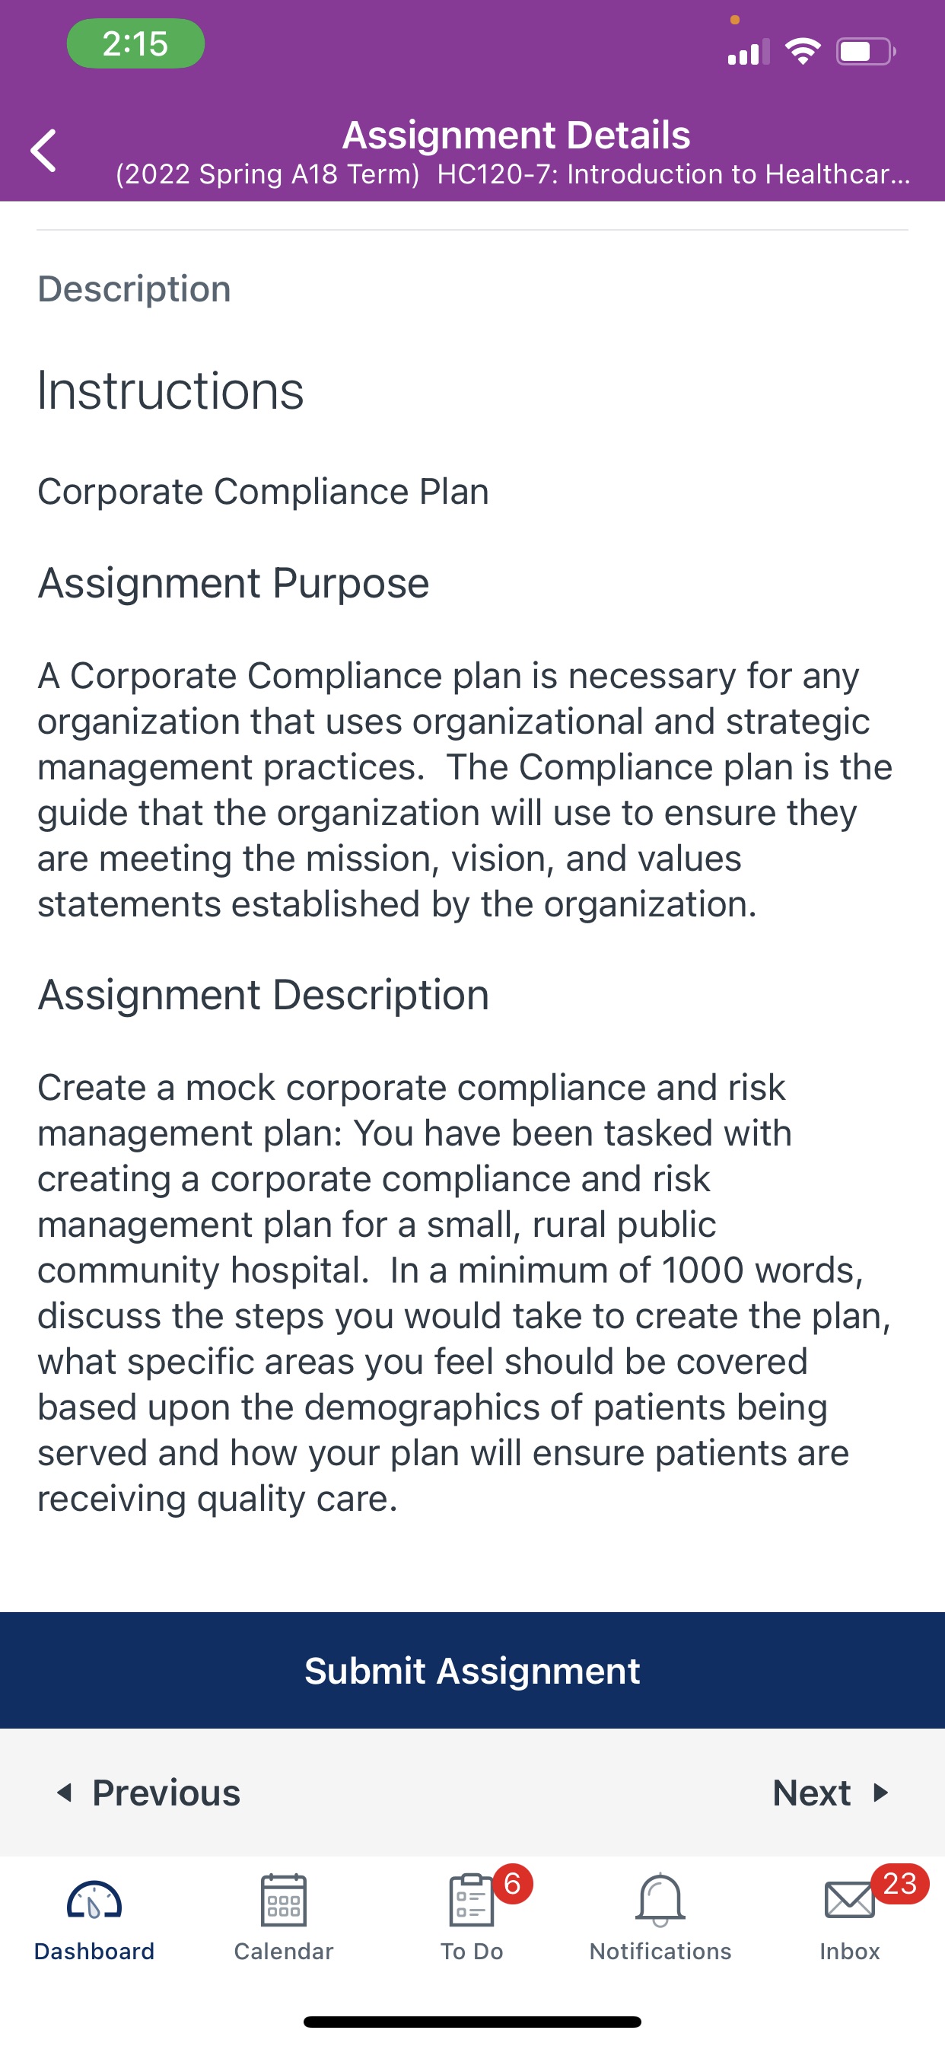
Task: Switch to the Notifications tab label
Action: 660,1952
